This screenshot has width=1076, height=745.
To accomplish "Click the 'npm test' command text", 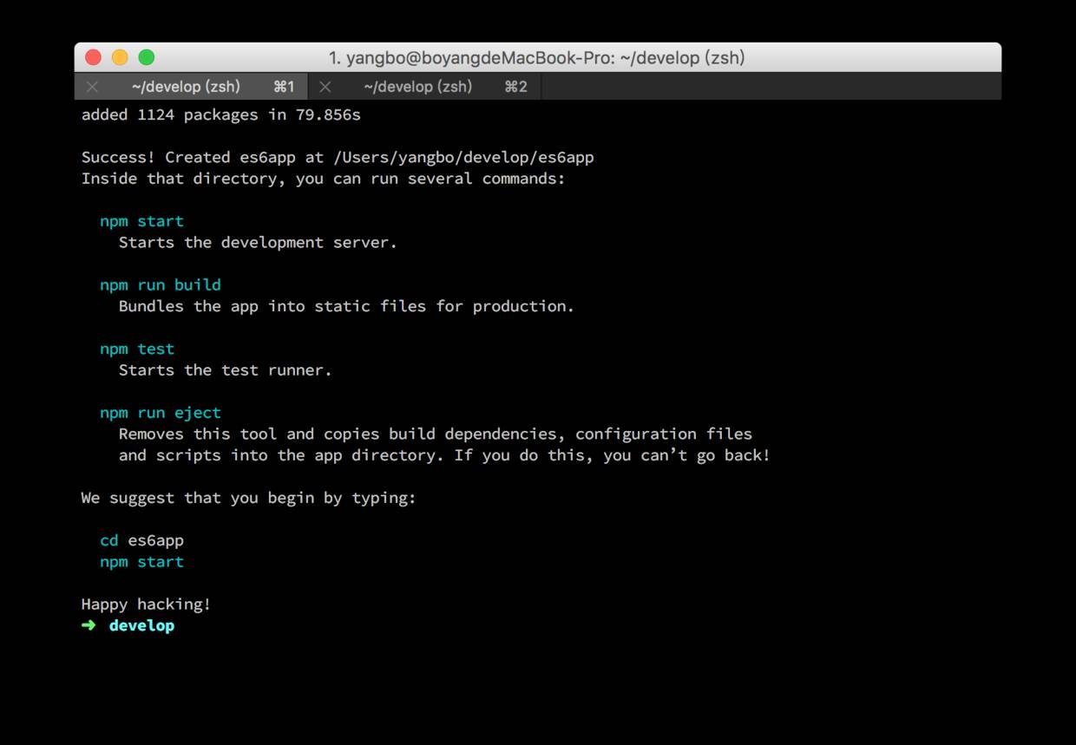I will click(137, 349).
